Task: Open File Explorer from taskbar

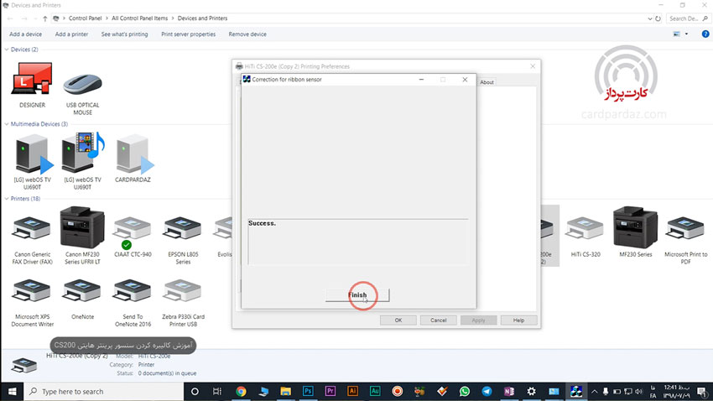Action: pyautogui.click(x=285, y=392)
